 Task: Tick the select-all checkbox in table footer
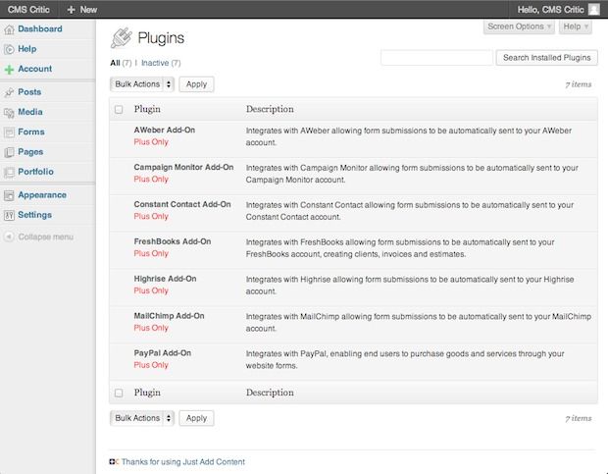(119, 393)
